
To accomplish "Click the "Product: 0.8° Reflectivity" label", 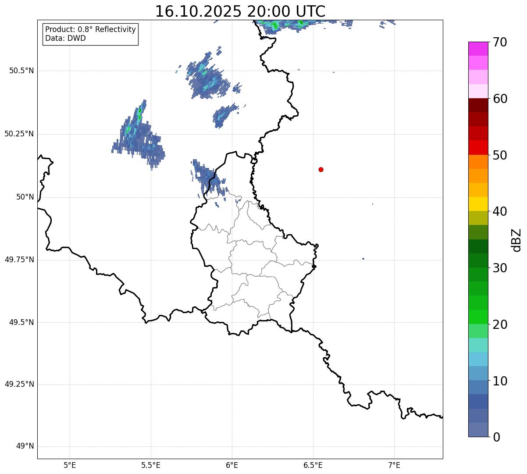I will point(91,29).
